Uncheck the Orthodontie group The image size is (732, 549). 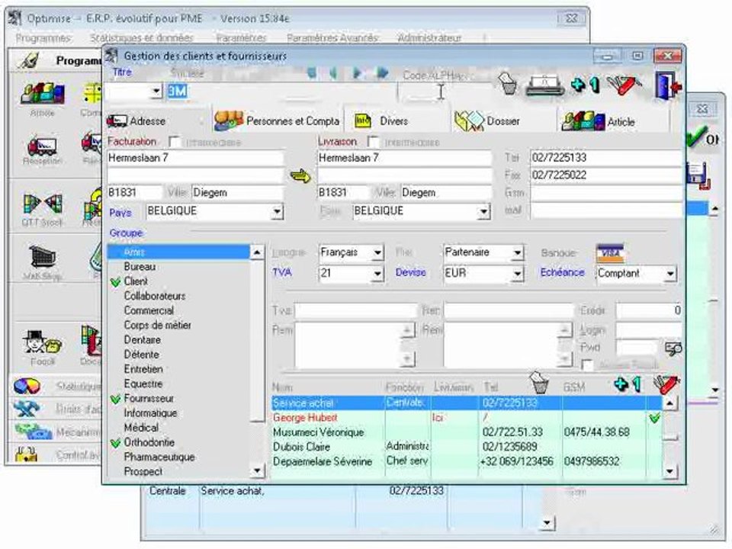(x=116, y=443)
